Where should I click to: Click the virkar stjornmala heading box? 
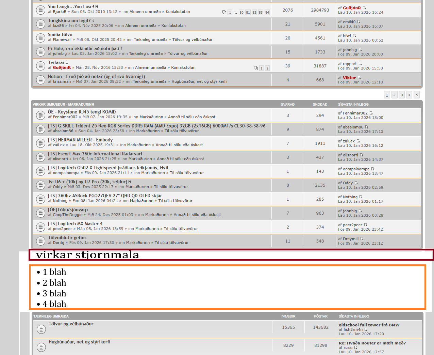(x=231, y=255)
